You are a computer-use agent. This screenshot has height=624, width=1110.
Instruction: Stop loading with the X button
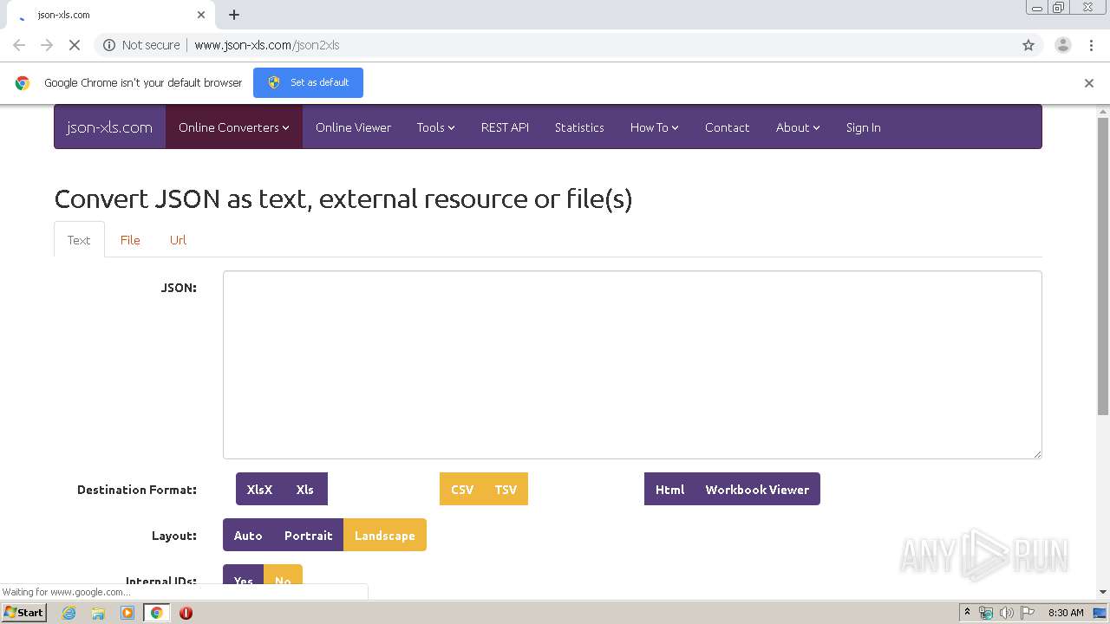tap(75, 45)
